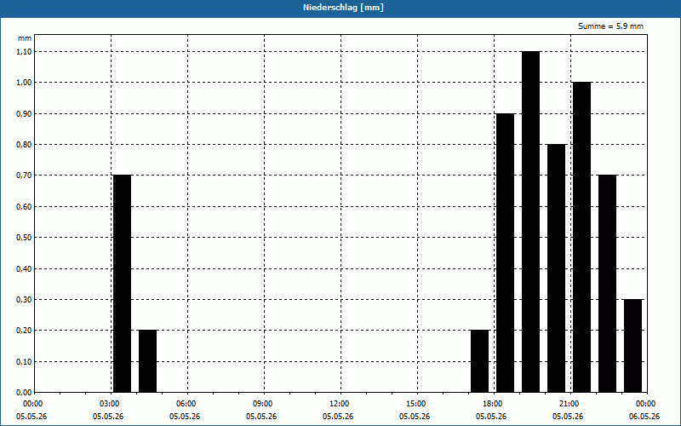Click the 05.05.26 date under 12:00
This screenshot has height=426, width=681.
pyautogui.click(x=338, y=417)
